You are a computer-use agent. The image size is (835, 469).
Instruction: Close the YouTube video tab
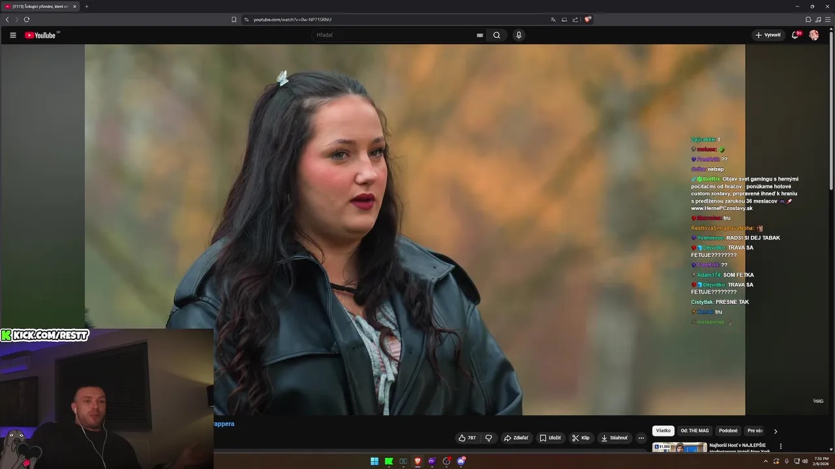[x=74, y=7]
